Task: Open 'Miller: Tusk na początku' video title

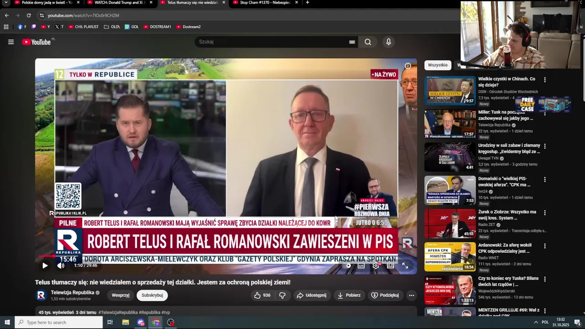Action: click(506, 115)
